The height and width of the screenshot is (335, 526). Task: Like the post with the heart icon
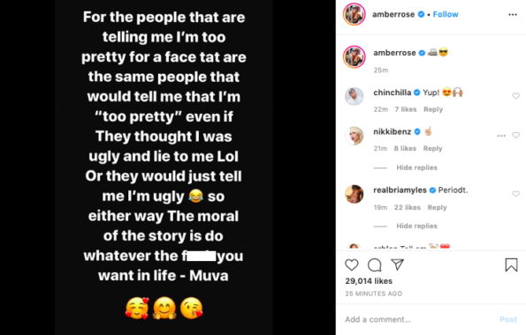pos(352,264)
